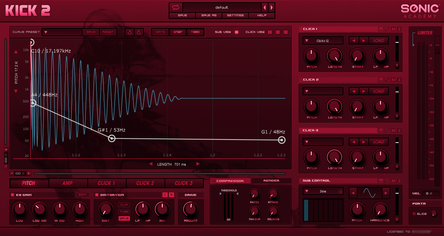Toggle the Snap mode button
Screen dimensions: 444x236
[x=178, y=32]
